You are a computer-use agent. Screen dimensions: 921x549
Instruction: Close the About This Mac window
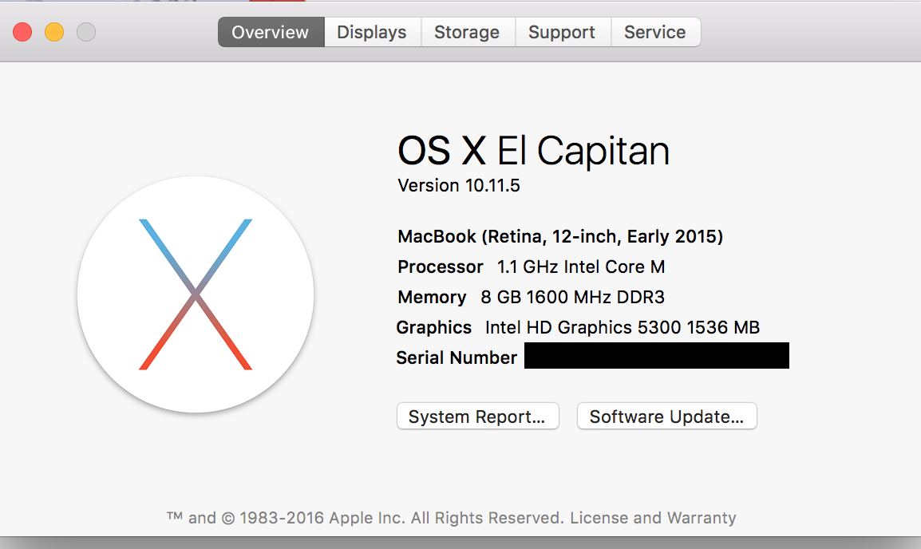22,33
